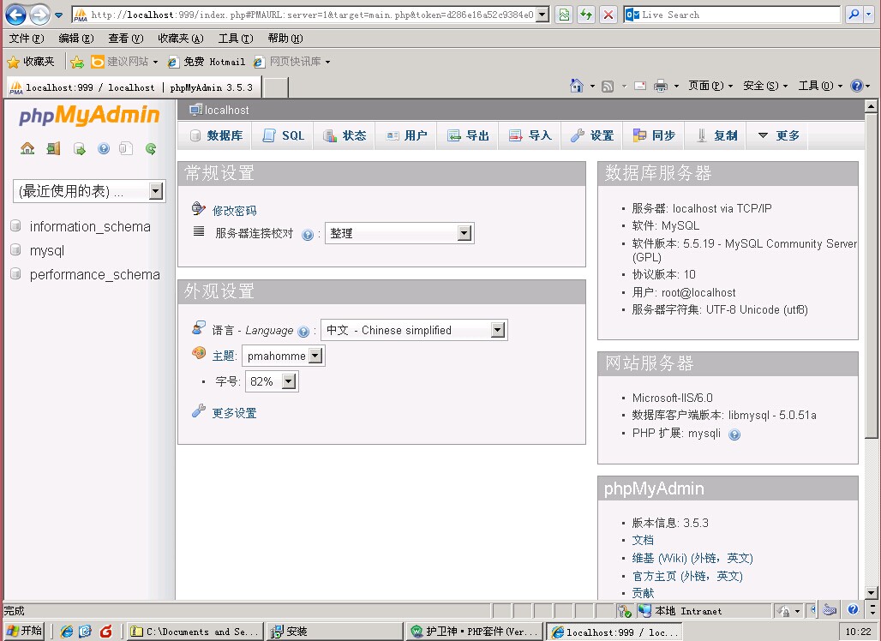Open the 设置 tab
This screenshot has height=641, width=881.
[x=592, y=135]
